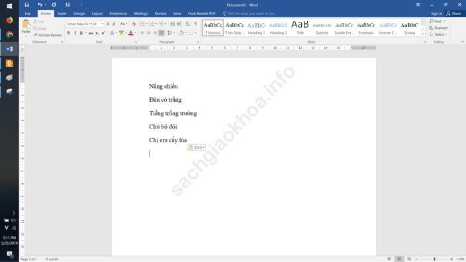Apply red font color
The height and width of the screenshot is (262, 466).
coord(131,33)
